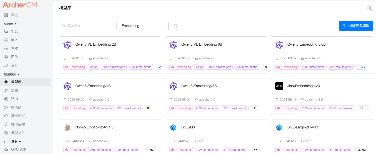Click the Qwen3-Embedding-8B logo
376x154 pixels.
pos(173,86)
